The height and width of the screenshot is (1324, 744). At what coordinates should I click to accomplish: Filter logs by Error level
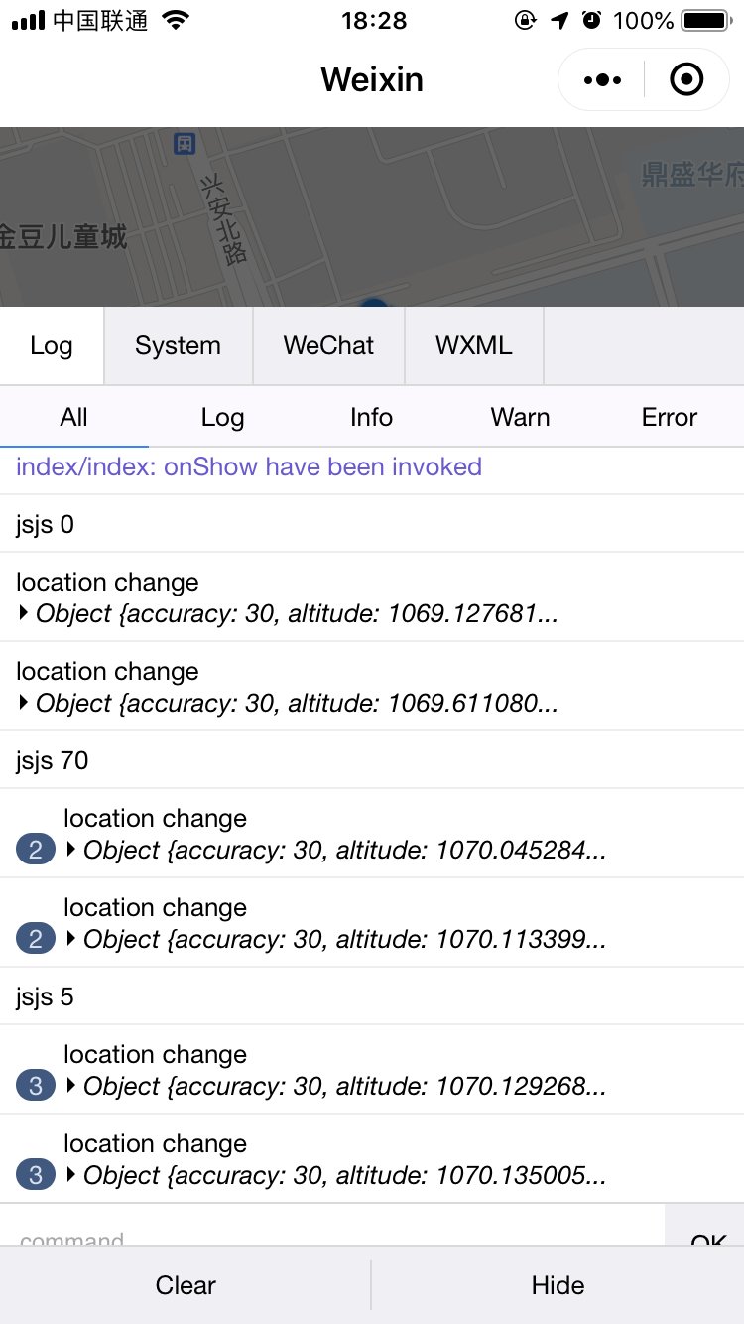[669, 417]
